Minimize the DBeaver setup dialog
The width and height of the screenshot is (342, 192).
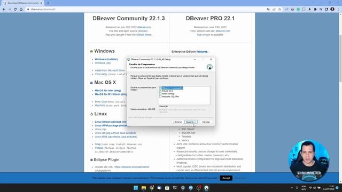coord(195,59)
